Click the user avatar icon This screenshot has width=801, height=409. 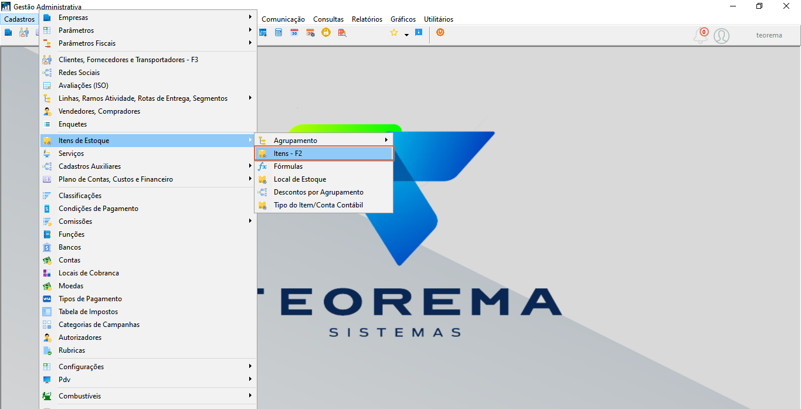coord(722,36)
